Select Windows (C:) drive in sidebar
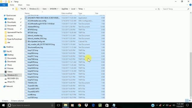The image size is (192, 108). point(12,75)
